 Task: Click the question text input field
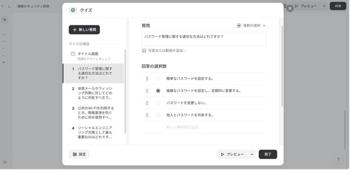tap(204, 39)
